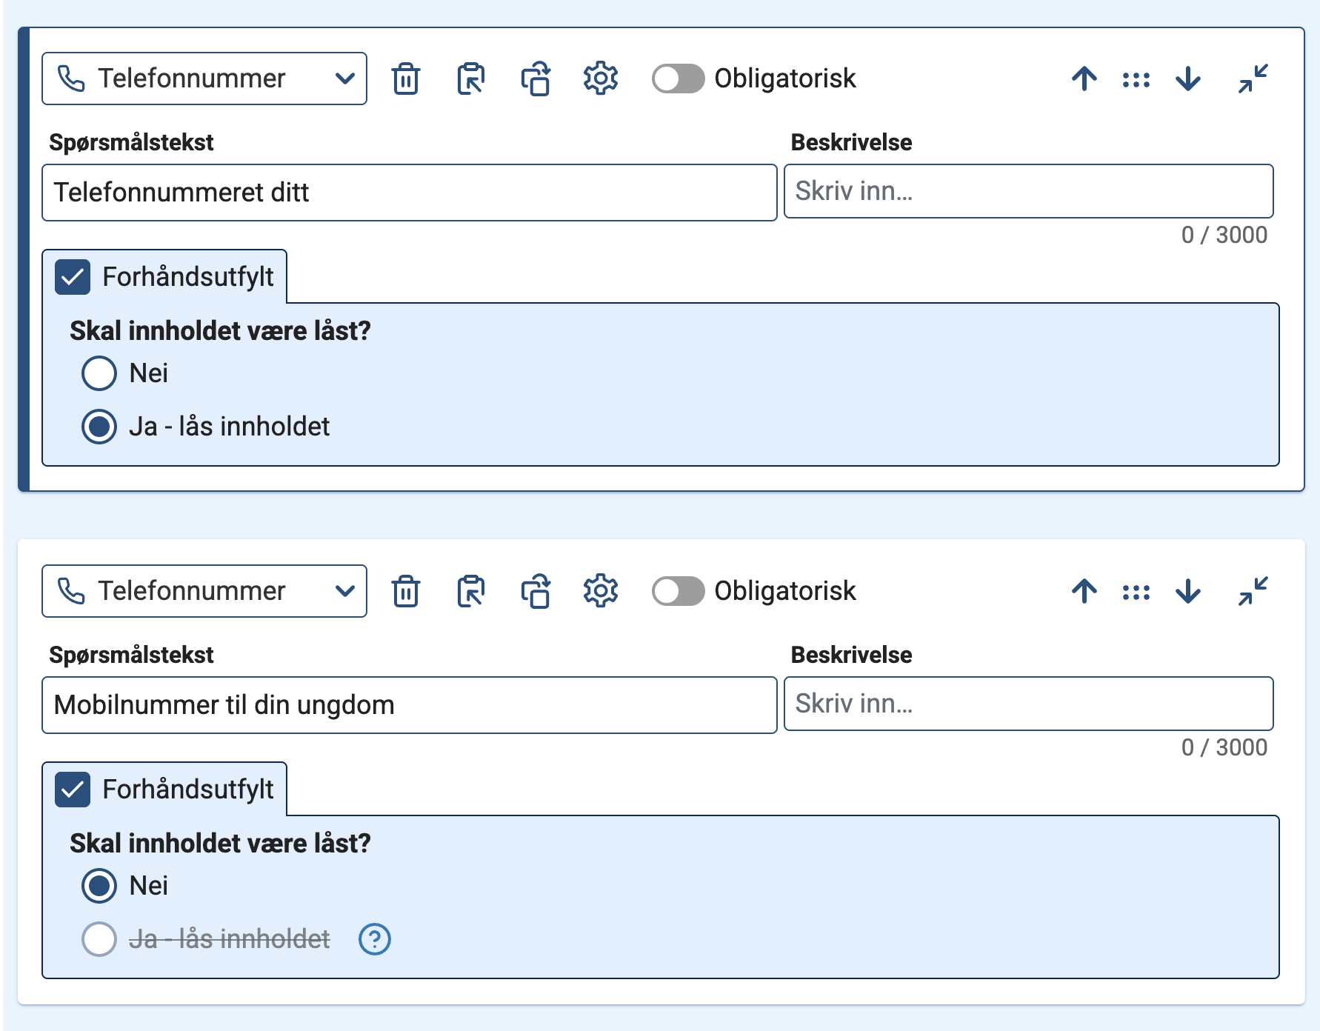Move 'Telefonnummeret ditt' question up with arrow
The height and width of the screenshot is (1031, 1320).
(x=1084, y=79)
